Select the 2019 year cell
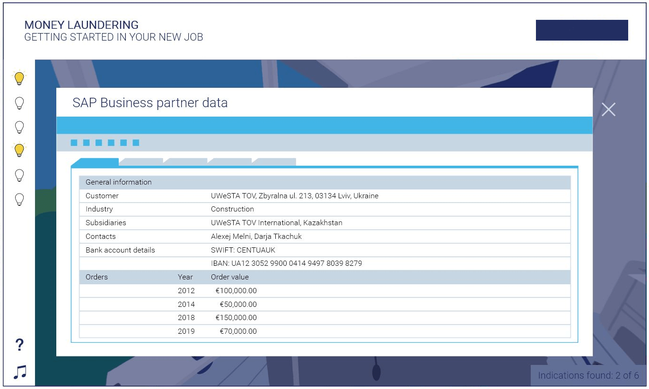The width and height of the screenshot is (649, 389). click(x=186, y=331)
